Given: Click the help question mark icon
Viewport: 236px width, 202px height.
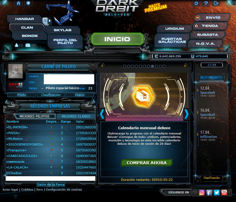Looking at the screenshot, I should [x=206, y=3].
